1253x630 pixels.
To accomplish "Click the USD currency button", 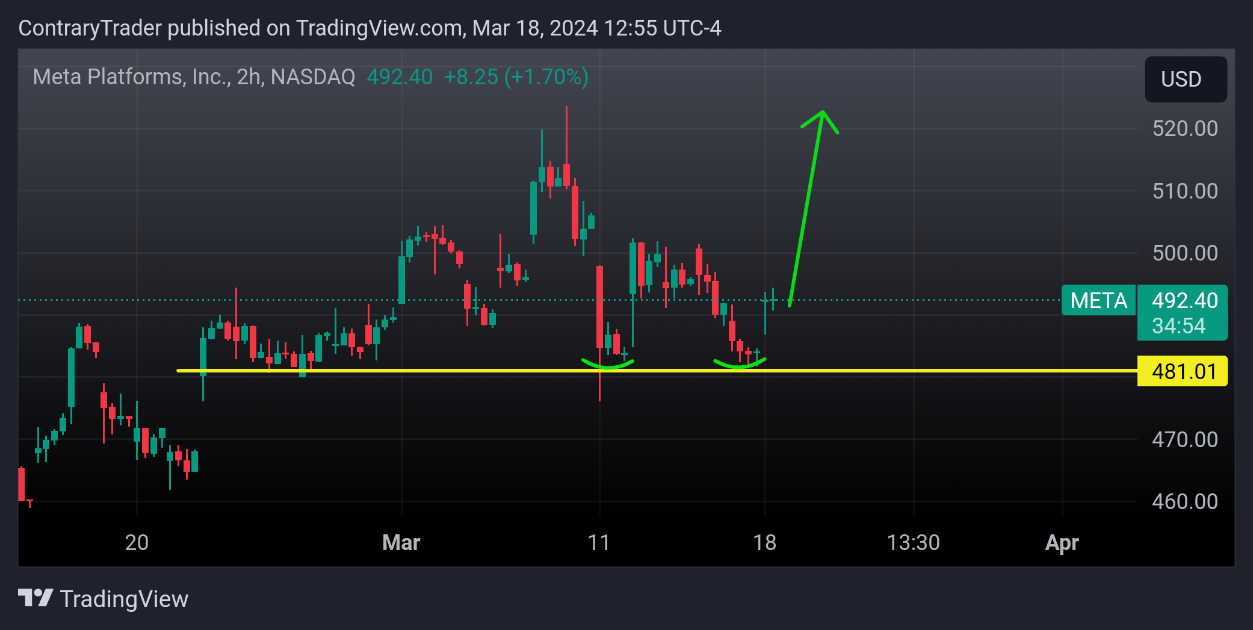I will (x=1185, y=79).
